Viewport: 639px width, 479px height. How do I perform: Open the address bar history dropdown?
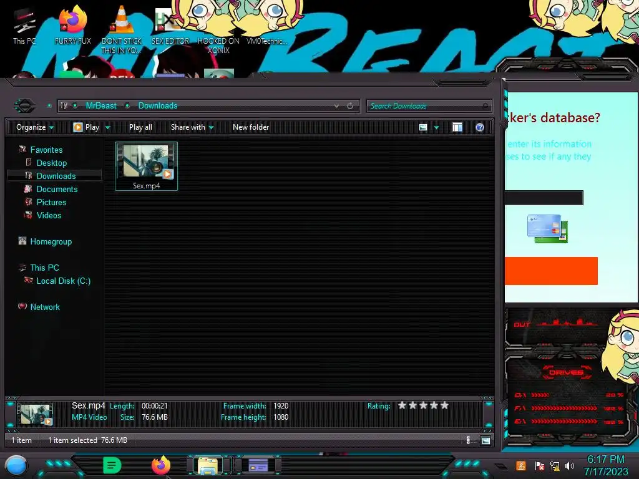coord(336,106)
